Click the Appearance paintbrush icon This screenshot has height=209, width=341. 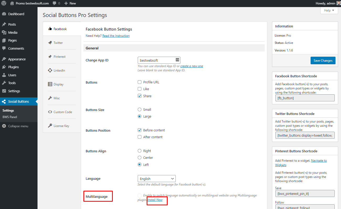click(x=4, y=59)
